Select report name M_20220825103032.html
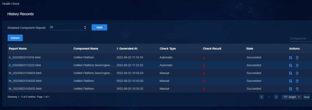This screenshot has width=312, height=110. [x=25, y=89]
